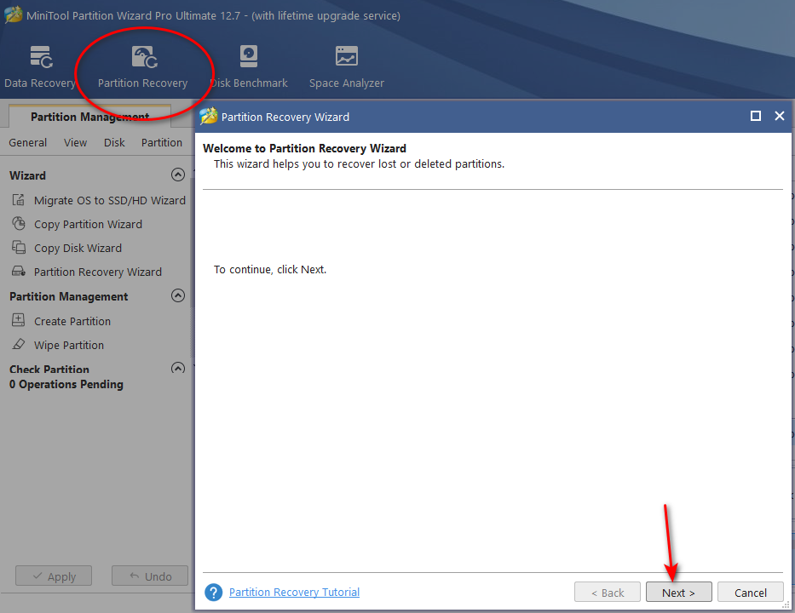Open the Data Recovery tool
Image resolution: width=795 pixels, height=613 pixels.
tap(39, 67)
